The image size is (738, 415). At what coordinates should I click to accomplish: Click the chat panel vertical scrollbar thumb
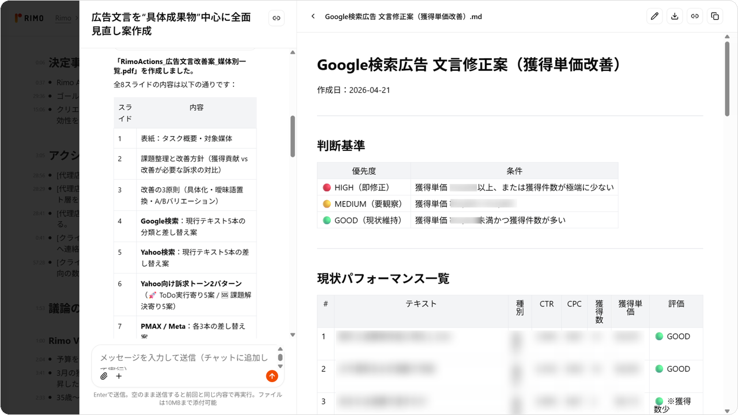click(293, 137)
